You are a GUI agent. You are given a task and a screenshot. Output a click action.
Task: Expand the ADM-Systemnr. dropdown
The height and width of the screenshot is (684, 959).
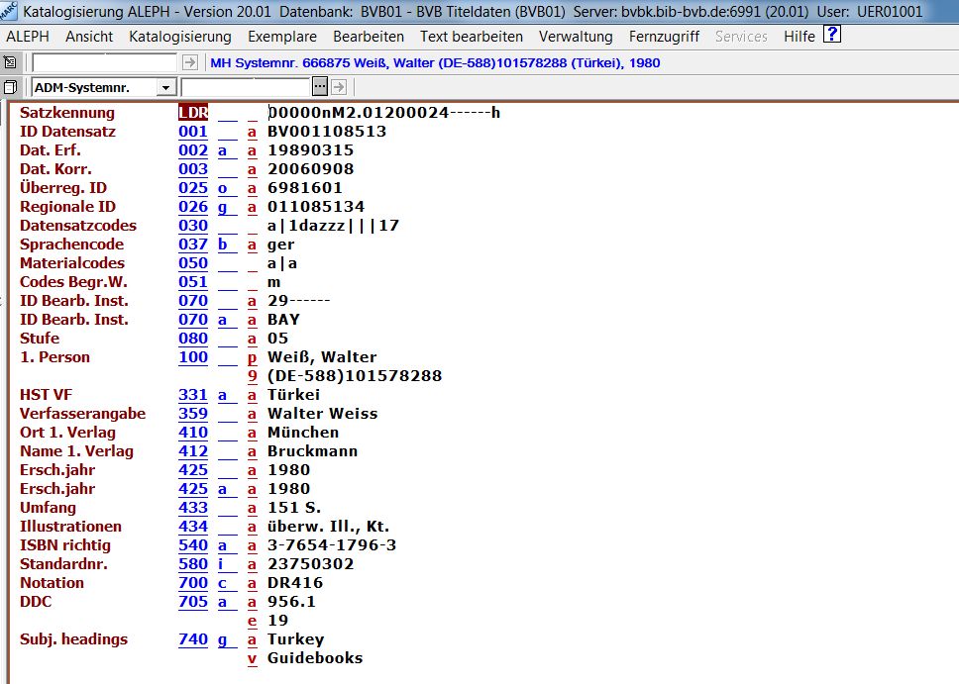coord(166,87)
